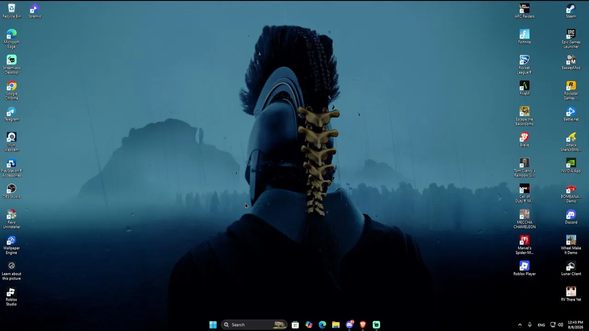
Task: Select the Escape the Backrooms icon
Action: 525,116
